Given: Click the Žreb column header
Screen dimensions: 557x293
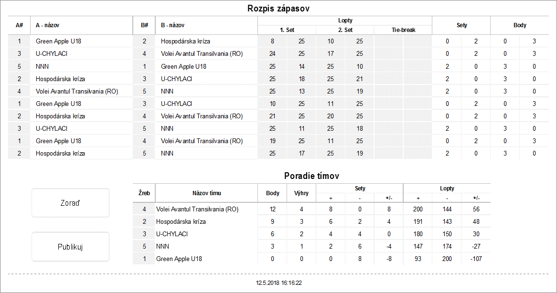Looking at the screenshot, I should (x=144, y=193).
